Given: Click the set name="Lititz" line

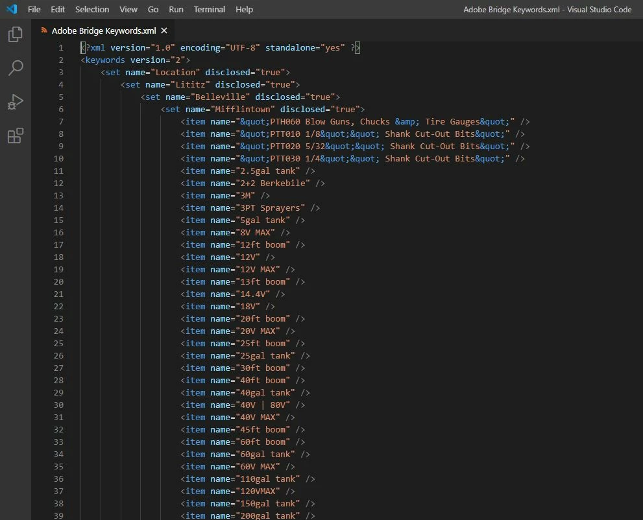Looking at the screenshot, I should (210, 85).
